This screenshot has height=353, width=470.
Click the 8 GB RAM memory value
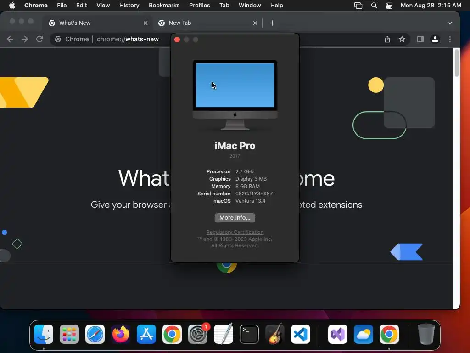coord(247,186)
